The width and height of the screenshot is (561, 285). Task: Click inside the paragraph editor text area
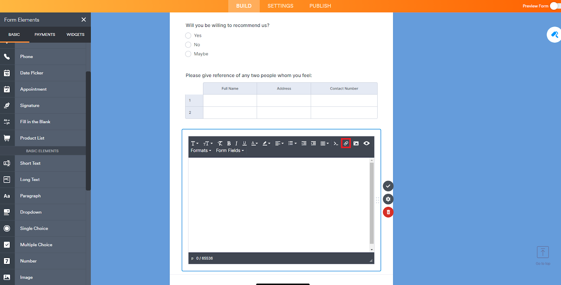[279, 205]
